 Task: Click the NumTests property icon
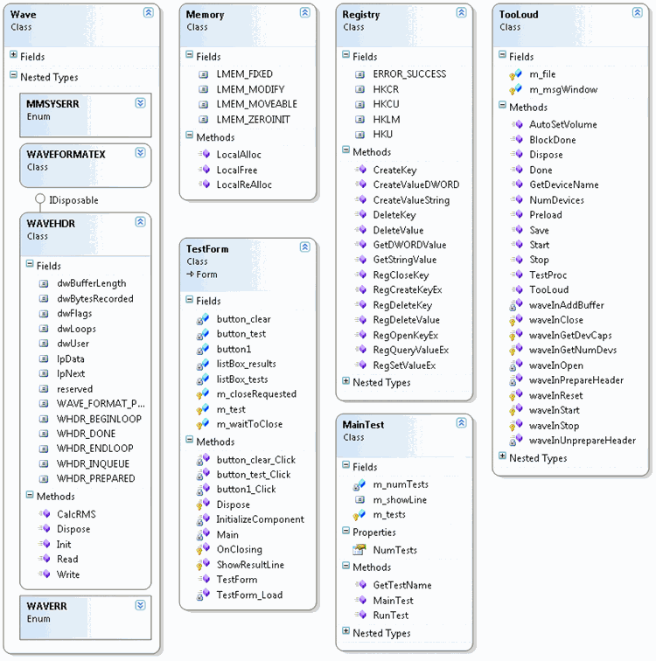point(359,550)
